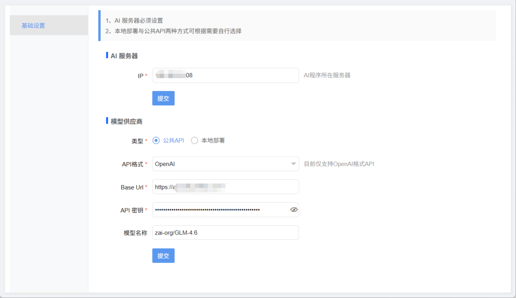516x298 pixels.
Task: Click the 类型 field label
Action: (139, 140)
